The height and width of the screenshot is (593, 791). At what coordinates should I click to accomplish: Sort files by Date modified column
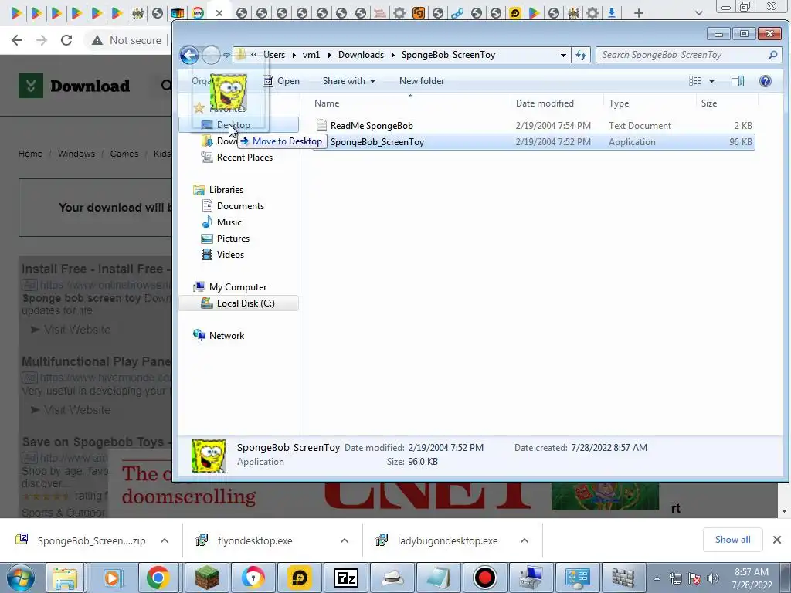[545, 103]
